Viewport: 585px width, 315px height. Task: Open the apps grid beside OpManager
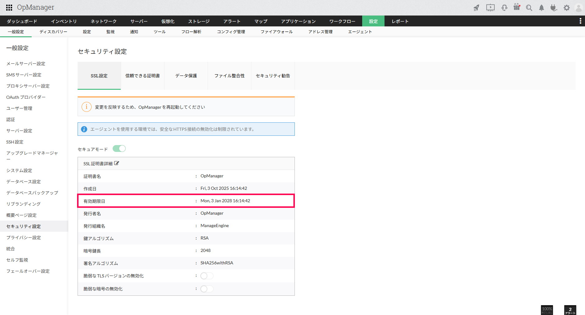[x=9, y=7]
